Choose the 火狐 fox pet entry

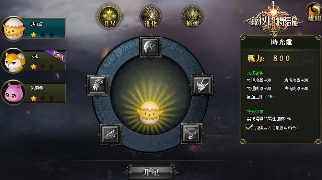[34, 60]
